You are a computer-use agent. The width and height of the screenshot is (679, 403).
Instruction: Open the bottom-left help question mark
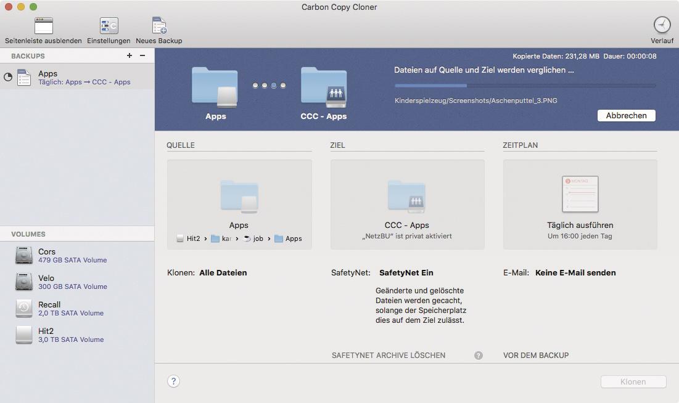click(174, 381)
